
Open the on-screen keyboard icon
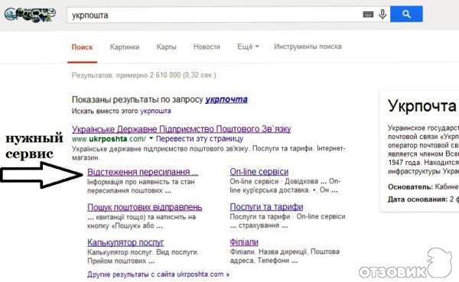pos(368,14)
